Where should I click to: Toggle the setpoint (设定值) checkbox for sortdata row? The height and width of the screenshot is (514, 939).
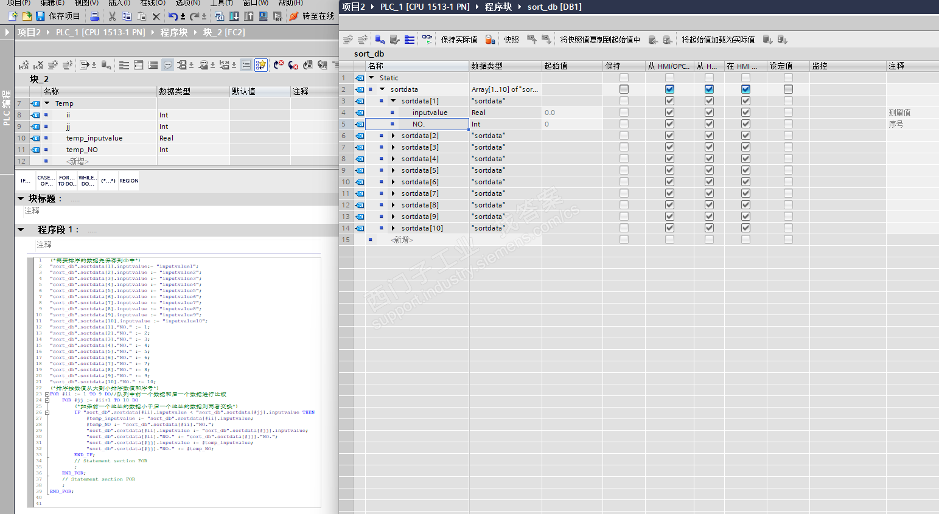788,89
